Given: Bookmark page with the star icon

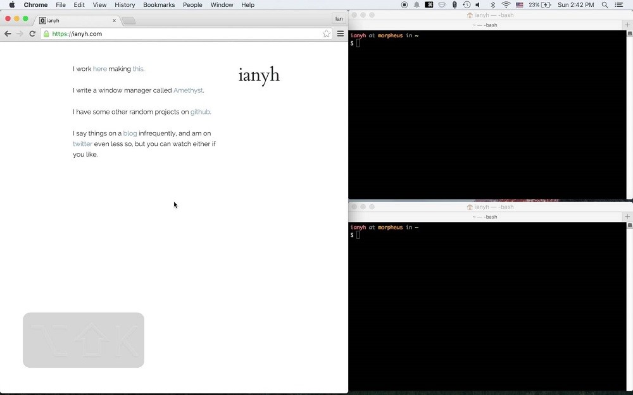Looking at the screenshot, I should tap(326, 34).
